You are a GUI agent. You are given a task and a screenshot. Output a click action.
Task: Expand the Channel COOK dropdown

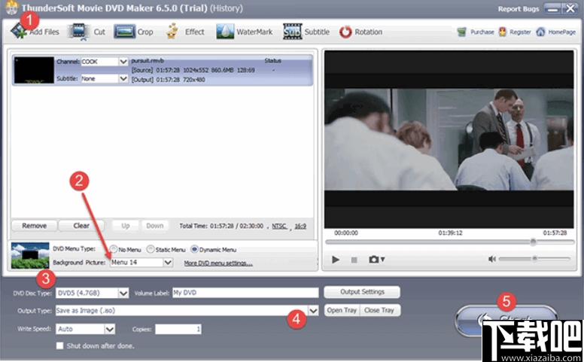[x=123, y=62]
